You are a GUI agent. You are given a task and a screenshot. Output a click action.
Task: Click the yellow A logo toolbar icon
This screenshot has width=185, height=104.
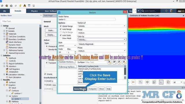tap(25, 5)
